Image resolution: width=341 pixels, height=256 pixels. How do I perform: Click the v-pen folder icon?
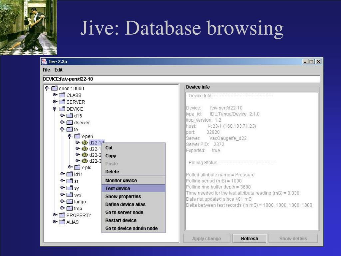point(77,136)
